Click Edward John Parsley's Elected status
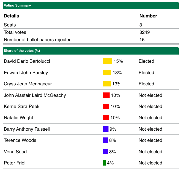The image size is (182, 171). pyautogui.click(x=146, y=73)
